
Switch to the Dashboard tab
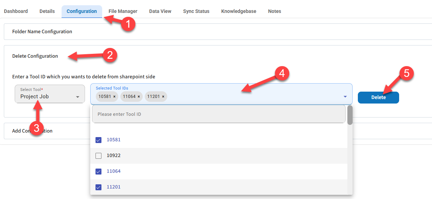tap(16, 11)
